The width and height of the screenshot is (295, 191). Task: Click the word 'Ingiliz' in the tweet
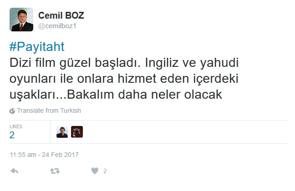(162, 63)
